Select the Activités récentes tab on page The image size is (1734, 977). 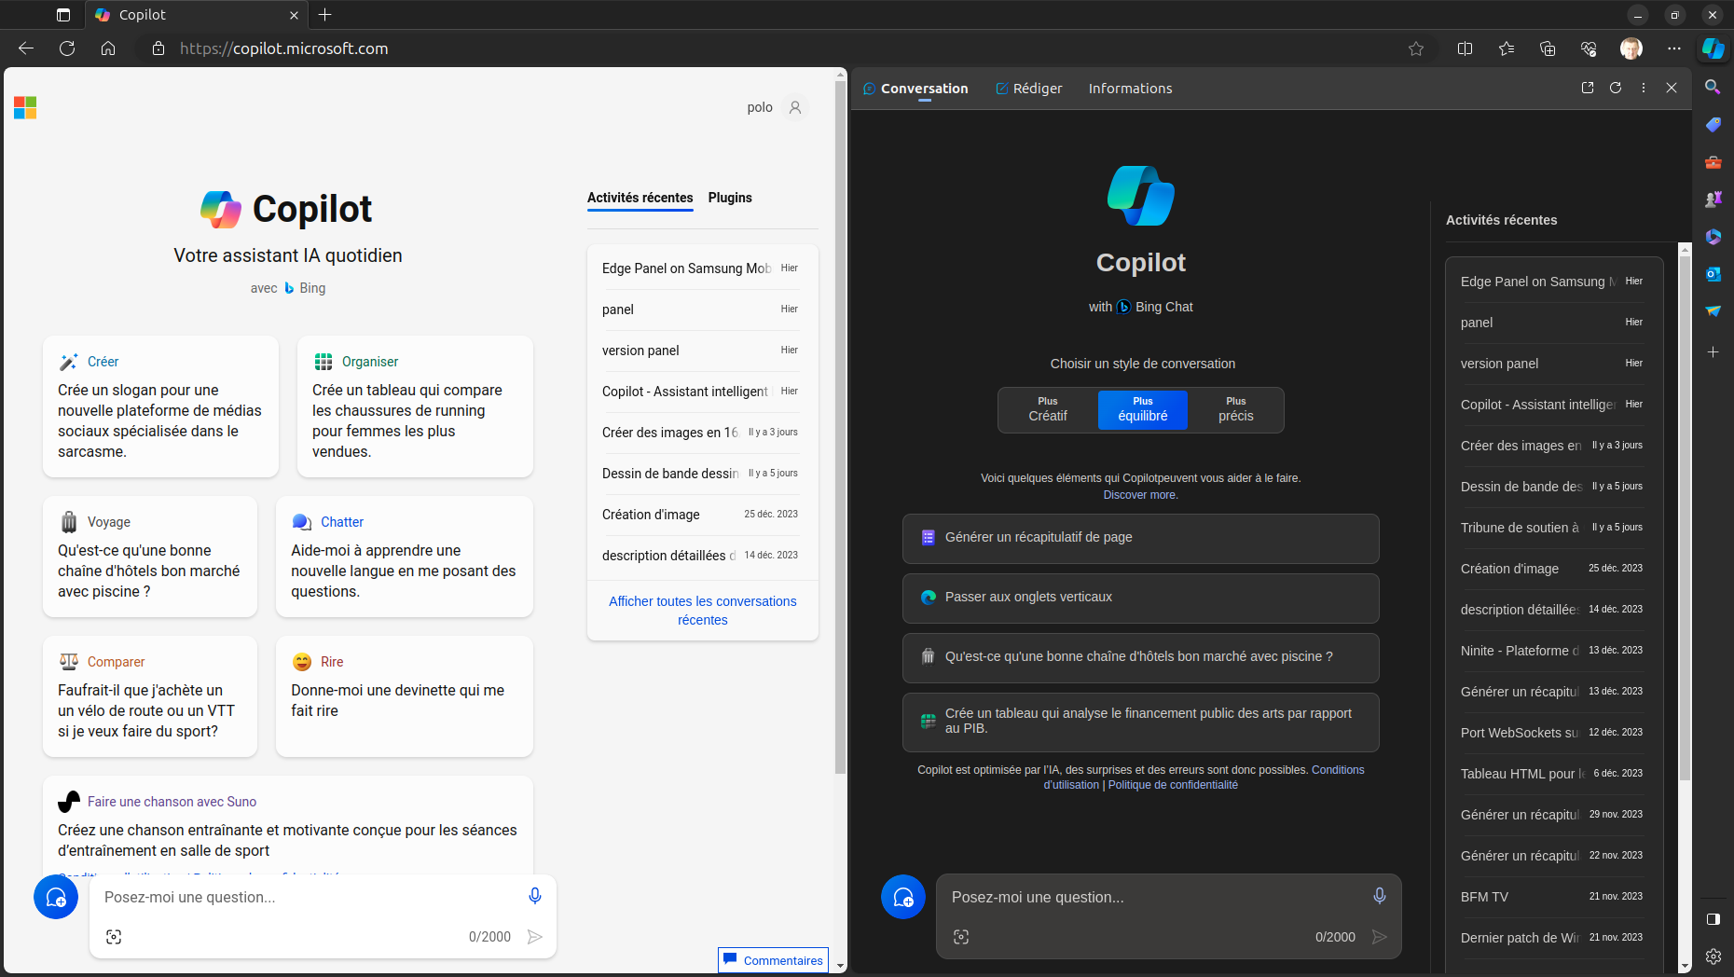640,198
